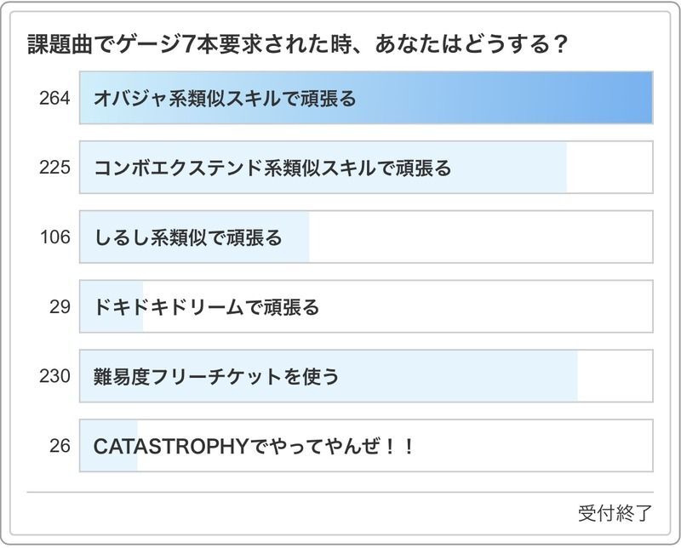Select the ドキドキドリームで頑張る option text

point(207,307)
